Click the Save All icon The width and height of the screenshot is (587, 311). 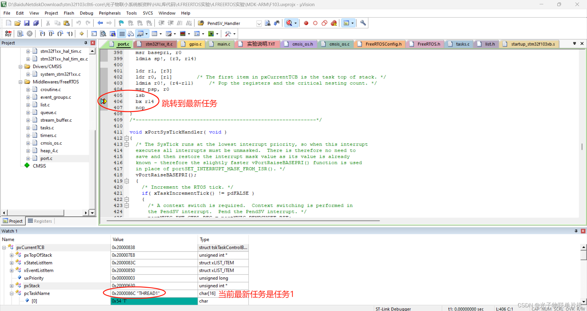[x=36, y=23]
